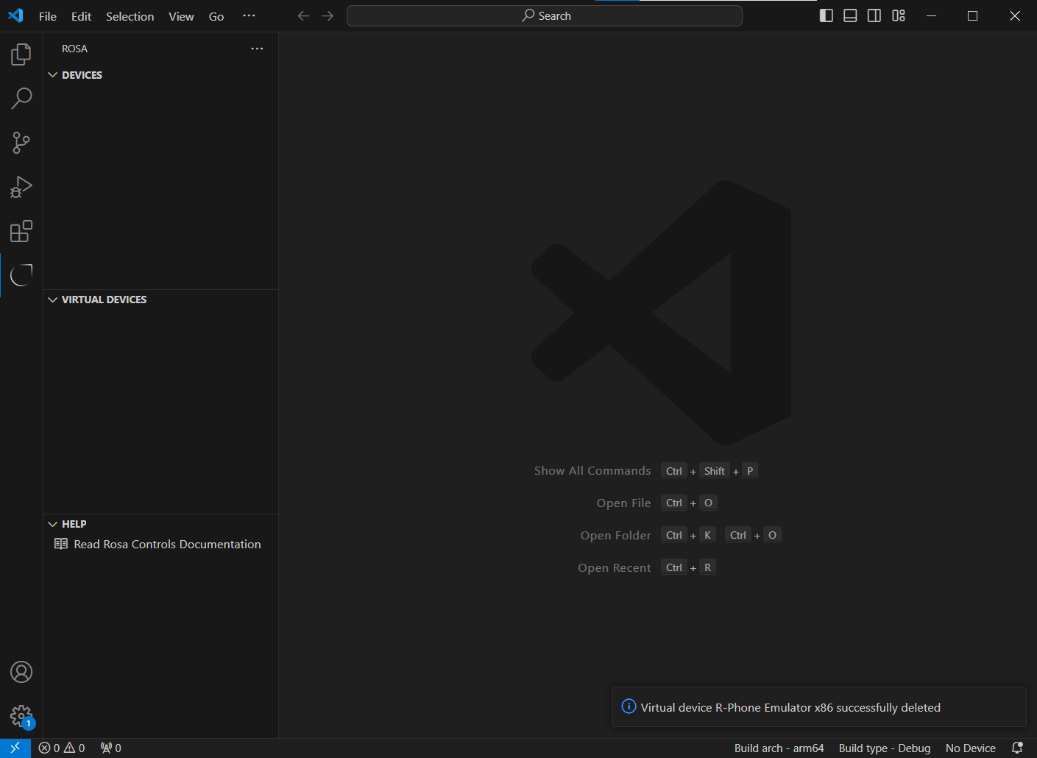Toggle the bottom panel visibility
The height and width of the screenshot is (758, 1037).
point(850,16)
